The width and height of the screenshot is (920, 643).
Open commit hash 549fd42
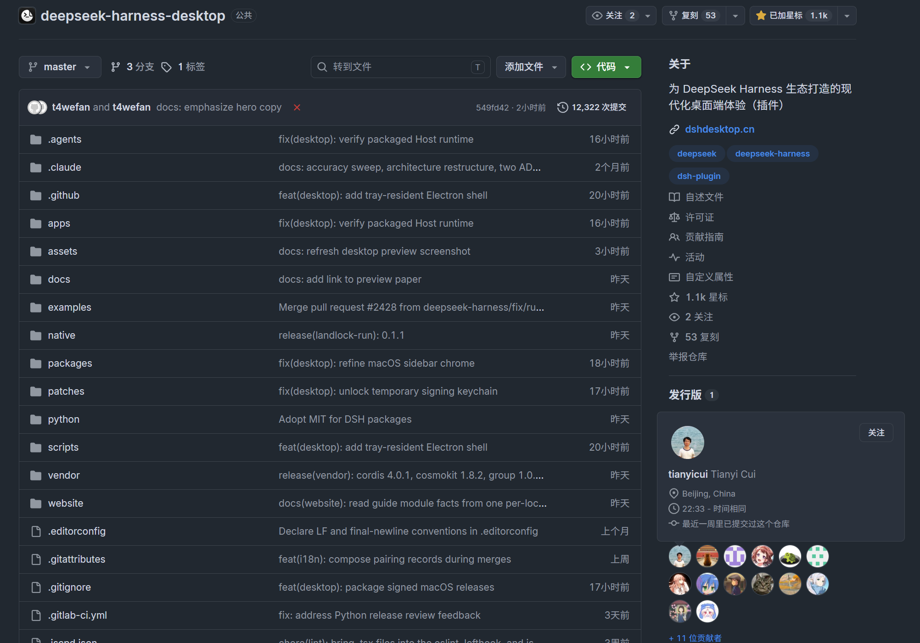(492, 107)
